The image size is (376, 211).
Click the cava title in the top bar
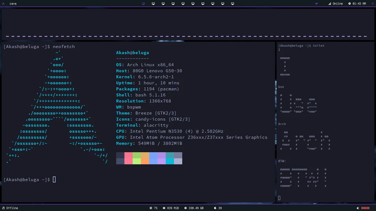pos(13,3)
